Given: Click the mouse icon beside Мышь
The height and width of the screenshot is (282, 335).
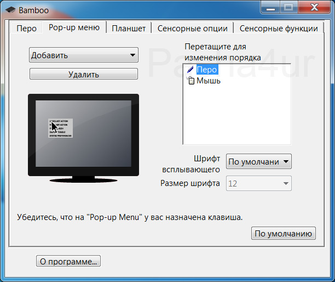Looking at the screenshot, I should pos(190,81).
